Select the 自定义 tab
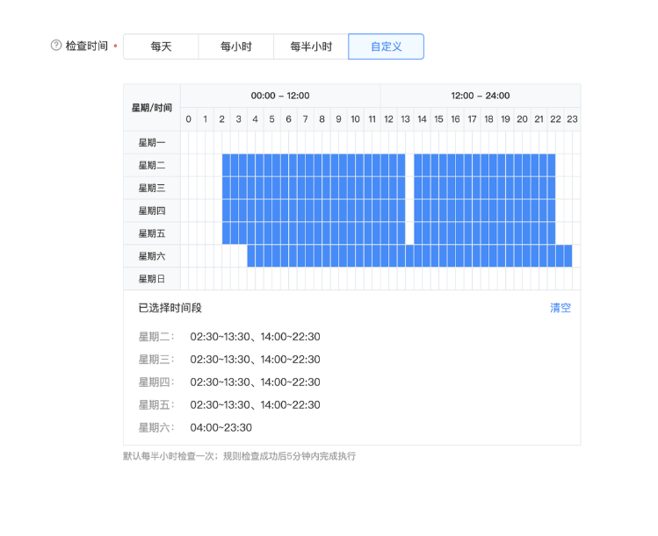 386,46
